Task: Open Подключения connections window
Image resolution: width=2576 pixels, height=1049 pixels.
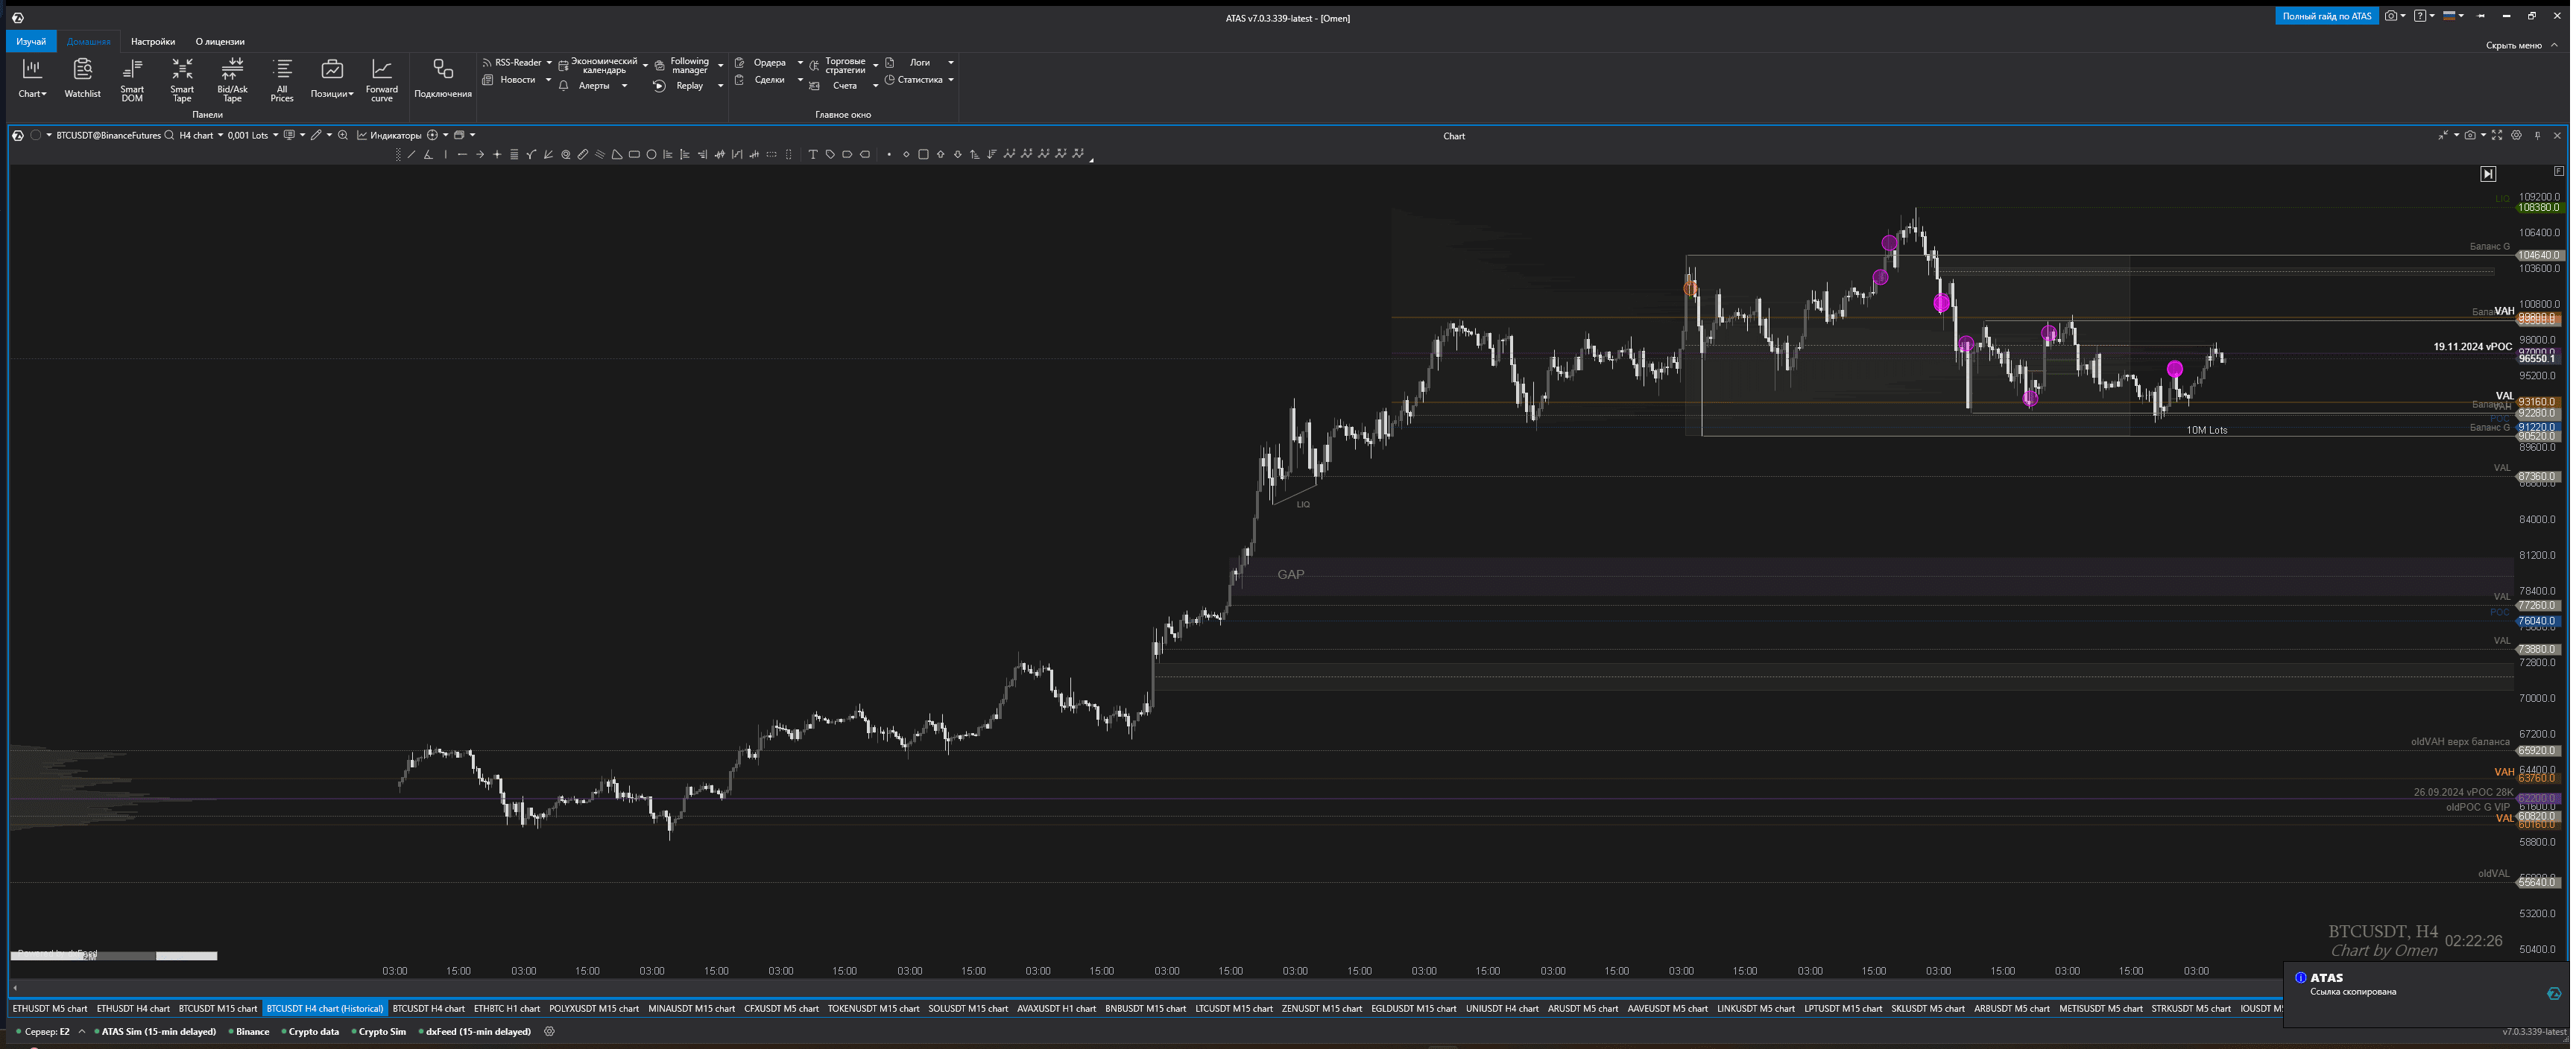Action: [x=442, y=78]
